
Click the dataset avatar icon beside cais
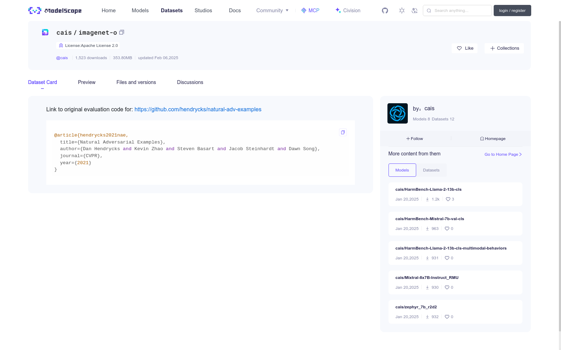tap(45, 32)
